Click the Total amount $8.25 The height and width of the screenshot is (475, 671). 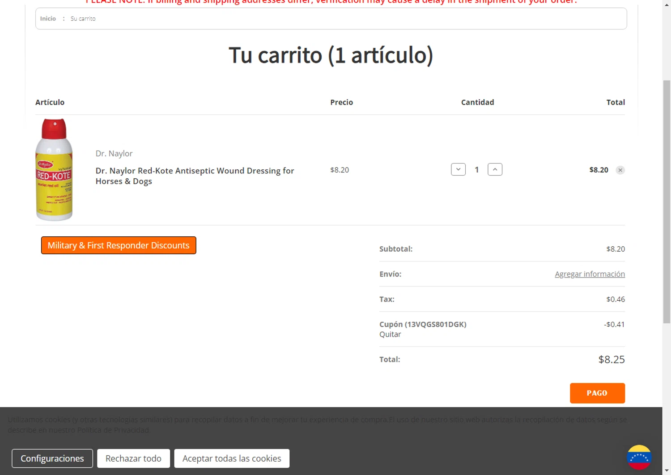coord(612,359)
